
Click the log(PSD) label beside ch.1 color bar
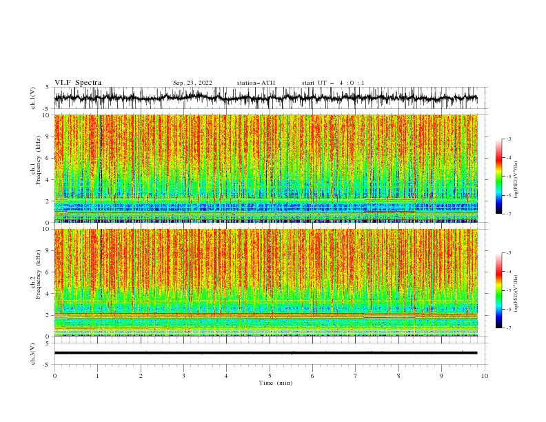tap(516, 180)
